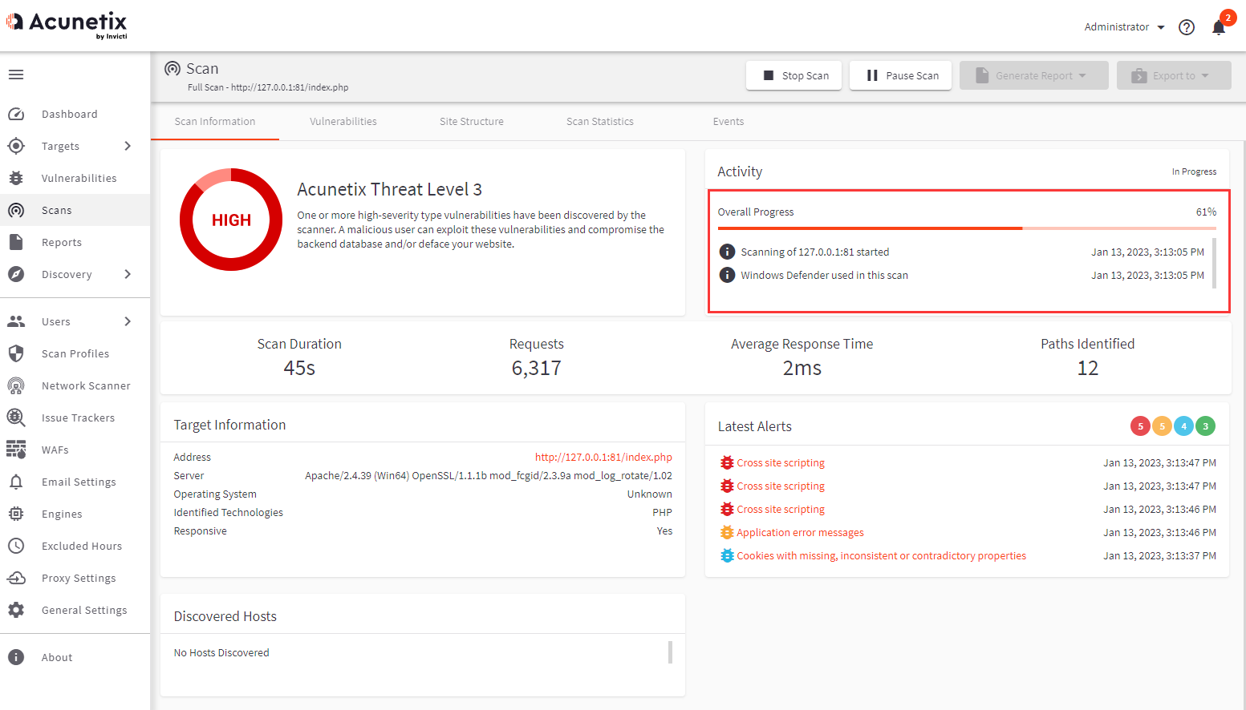Click the Paths Identified value 12
The width and height of the screenshot is (1246, 710).
1088,368
